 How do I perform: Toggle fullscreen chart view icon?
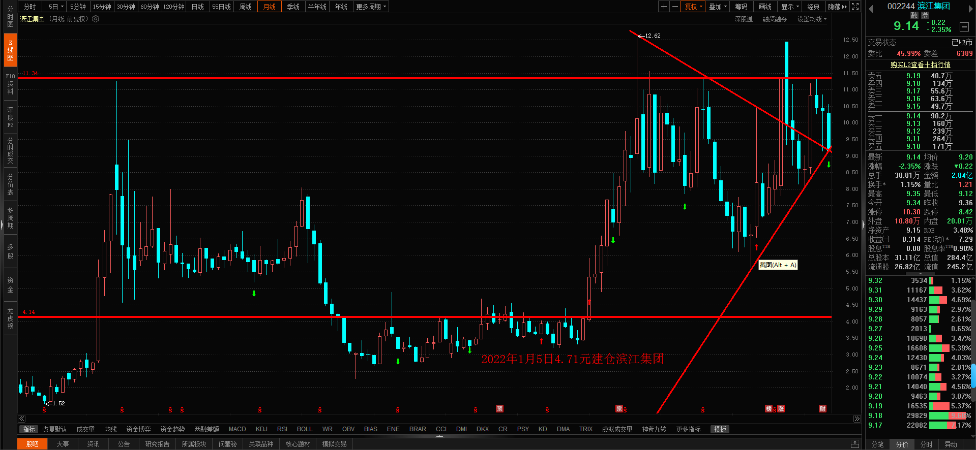[855, 7]
